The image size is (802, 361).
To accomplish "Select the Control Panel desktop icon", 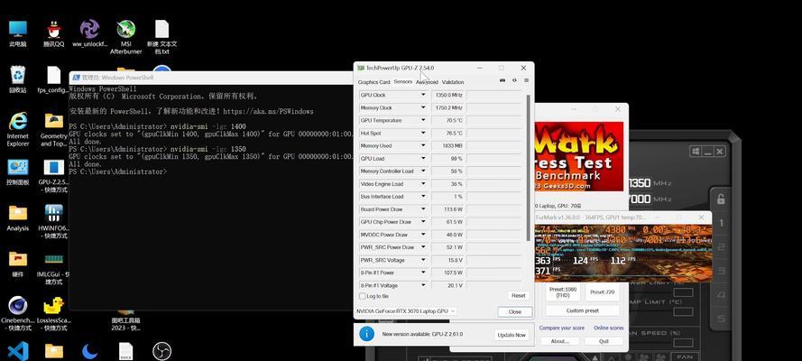I will pyautogui.click(x=18, y=172).
